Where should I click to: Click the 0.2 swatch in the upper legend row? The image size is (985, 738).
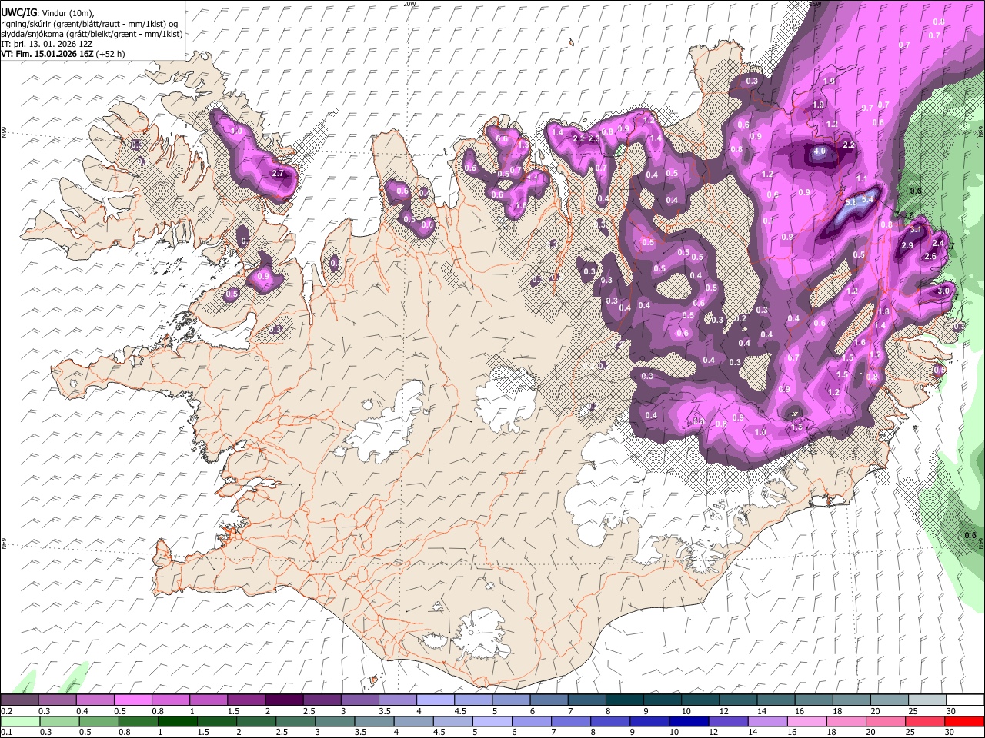19,700
